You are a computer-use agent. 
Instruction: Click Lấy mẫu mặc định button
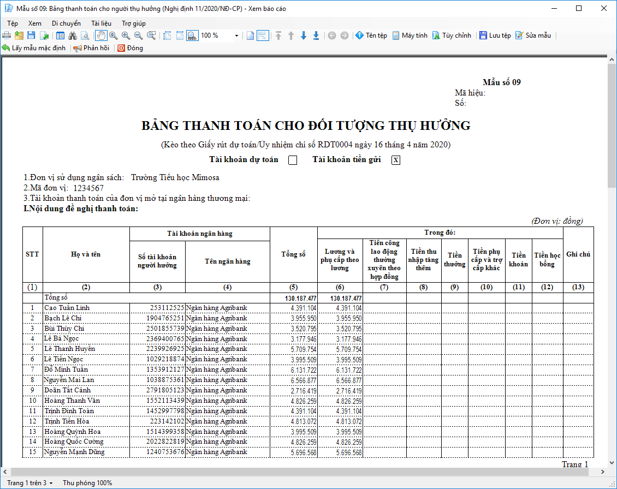[x=34, y=48]
